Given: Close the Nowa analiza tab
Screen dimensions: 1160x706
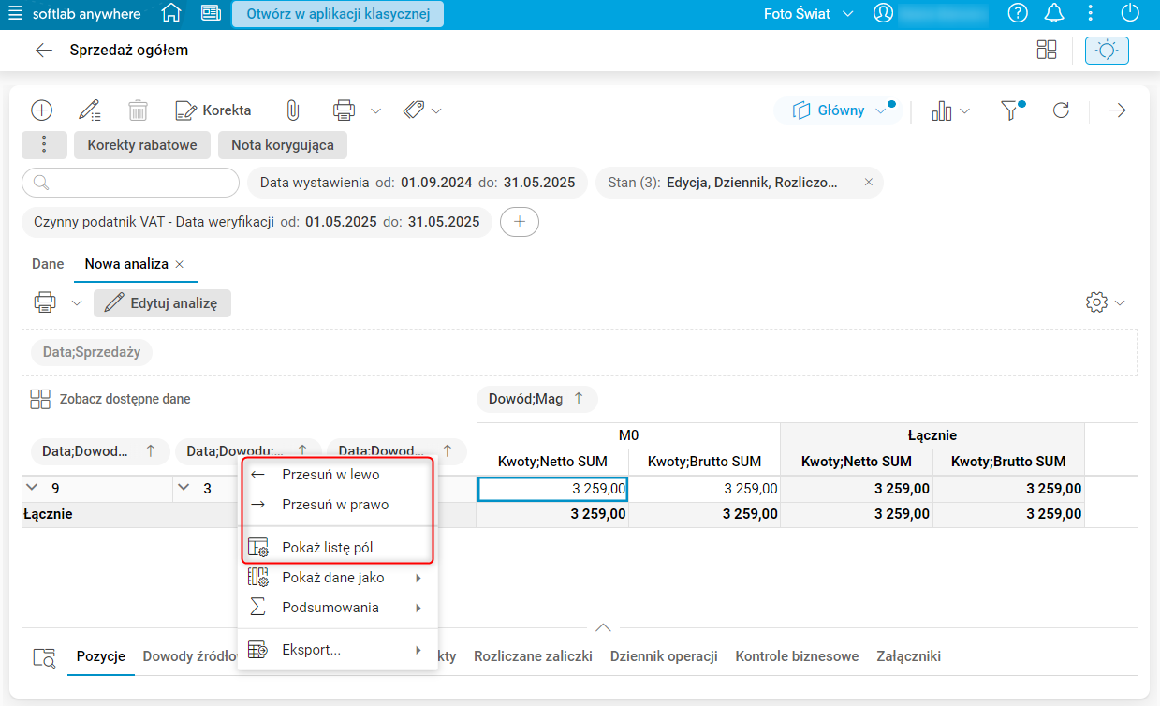Looking at the screenshot, I should [180, 264].
